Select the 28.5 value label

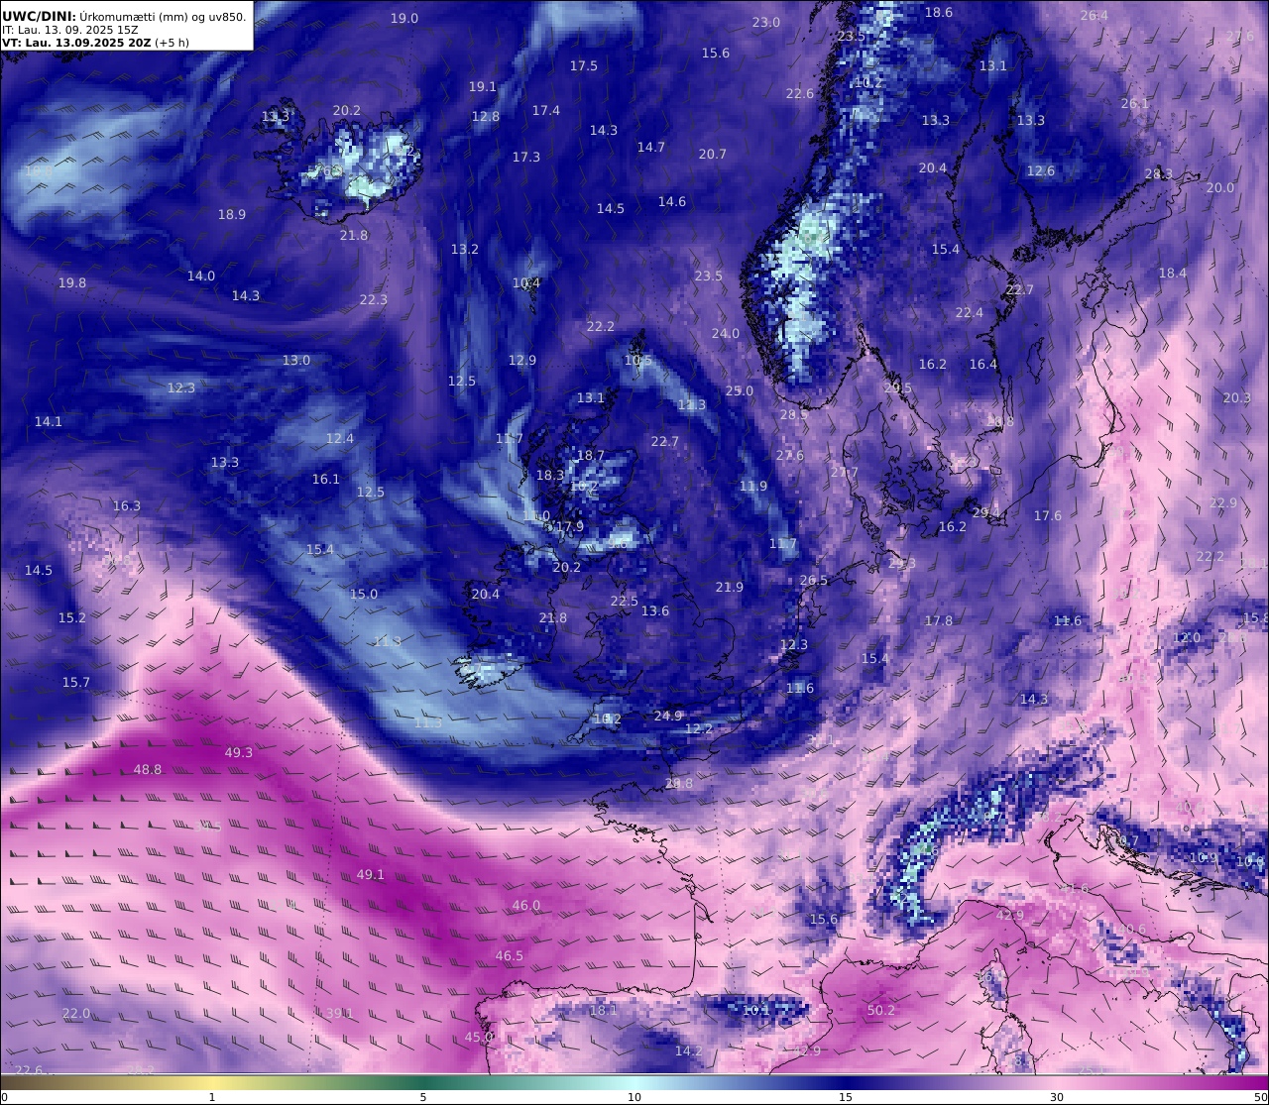click(x=793, y=415)
